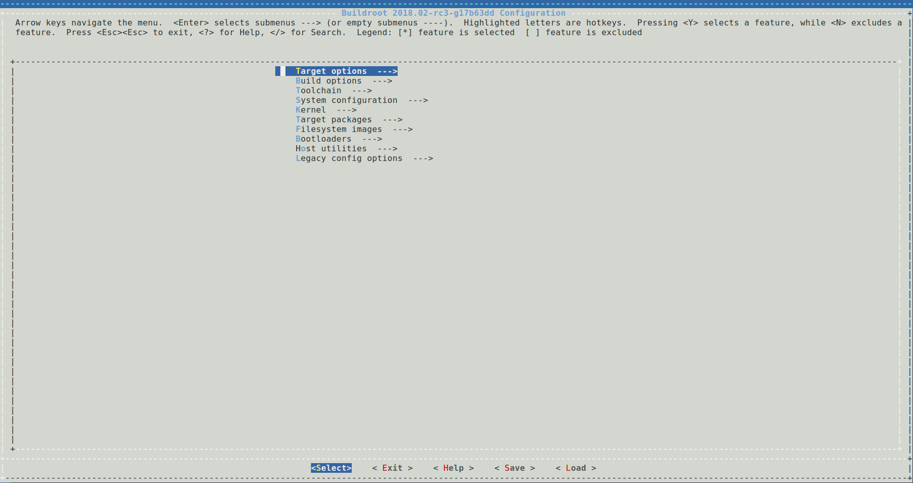
Task: Open the Filesystem images submenu
Action: (x=354, y=129)
